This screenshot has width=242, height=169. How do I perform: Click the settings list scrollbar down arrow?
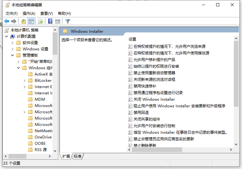tap(236, 144)
